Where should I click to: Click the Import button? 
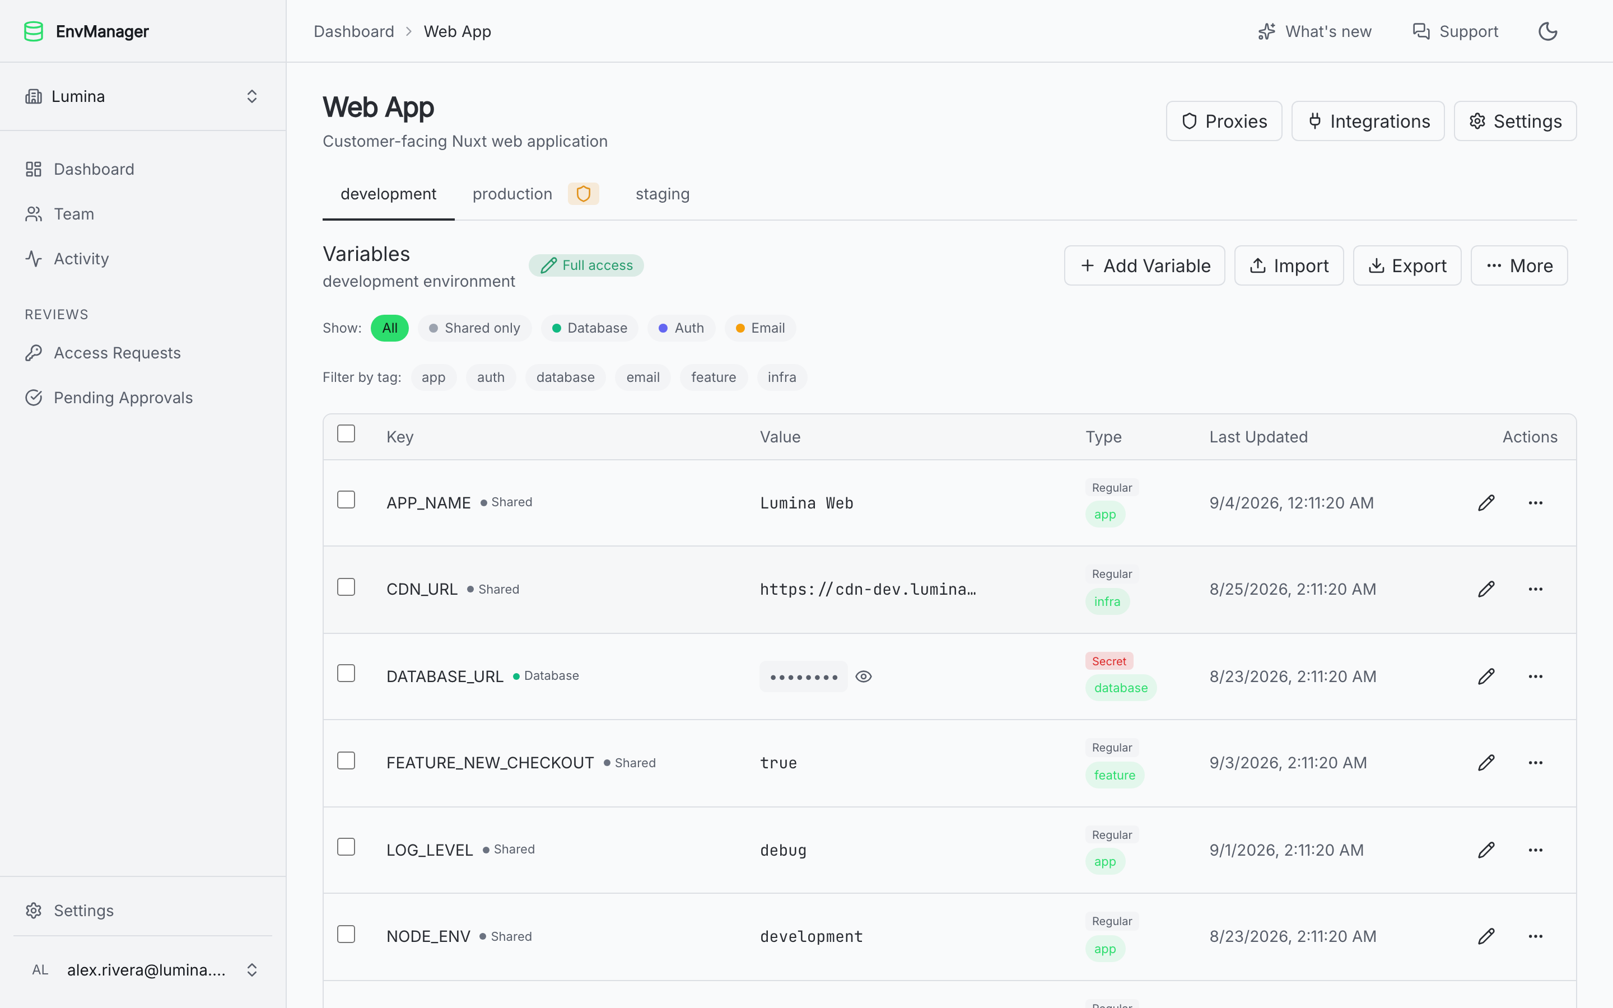tap(1289, 266)
